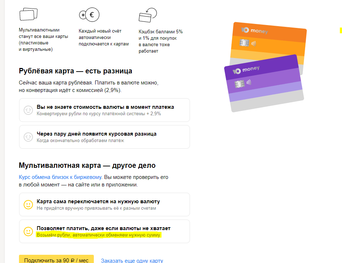Click text 'Каждый новый счёт автоматически подключается к картам'
Viewport: 342px width, 263px height.
[x=103, y=38]
